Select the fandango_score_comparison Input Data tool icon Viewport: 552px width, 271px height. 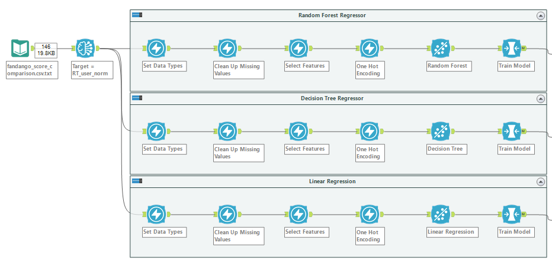click(20, 48)
